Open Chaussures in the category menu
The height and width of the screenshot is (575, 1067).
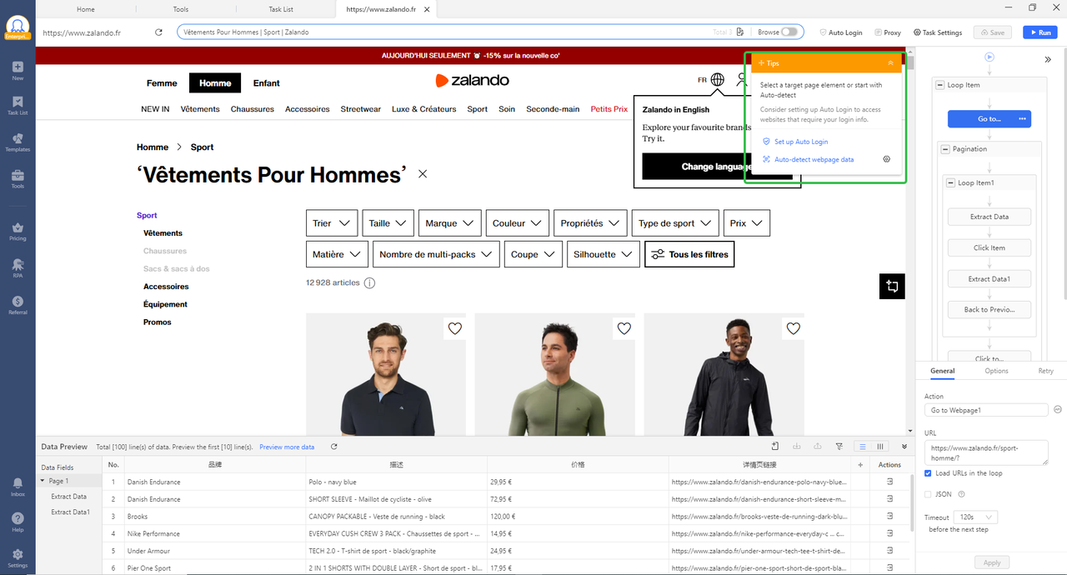(253, 109)
